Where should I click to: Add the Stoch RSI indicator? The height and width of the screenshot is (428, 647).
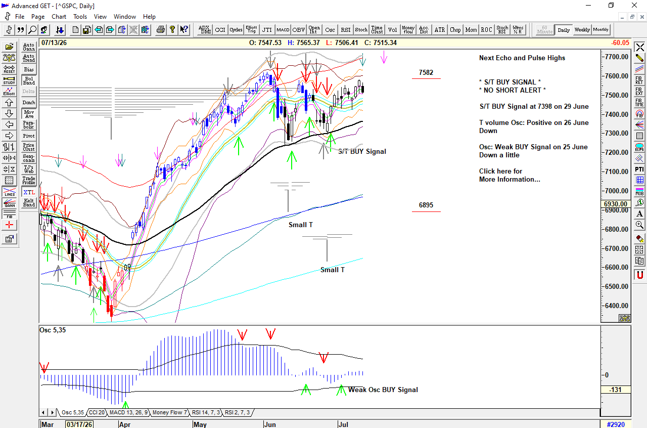click(502, 30)
